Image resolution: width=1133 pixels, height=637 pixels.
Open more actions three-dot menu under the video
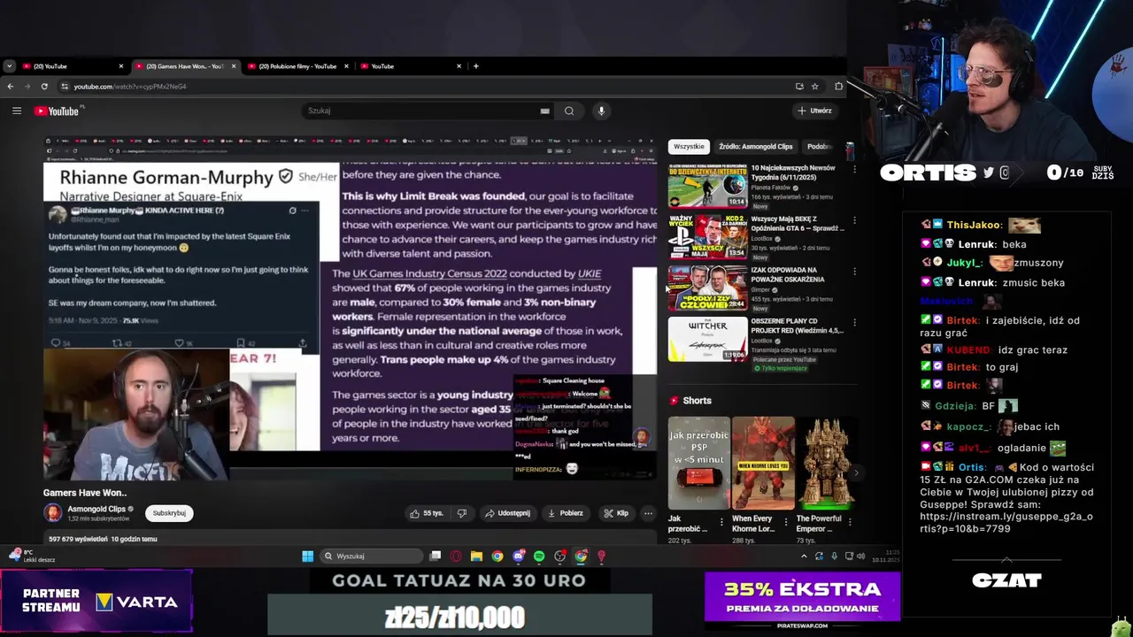tap(648, 513)
